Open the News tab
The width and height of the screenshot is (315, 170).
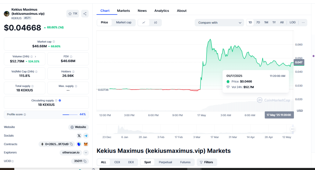142,11
